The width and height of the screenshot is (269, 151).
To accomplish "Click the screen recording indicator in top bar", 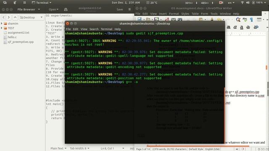I will pos(221,3).
